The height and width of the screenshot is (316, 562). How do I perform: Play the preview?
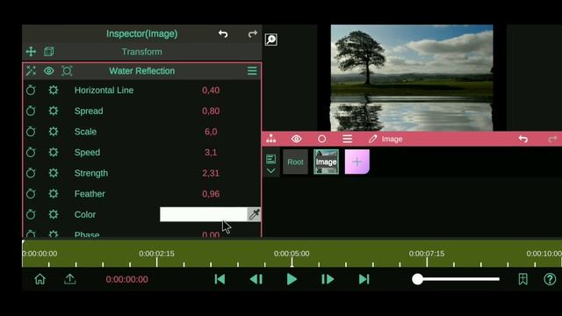pyautogui.click(x=292, y=279)
